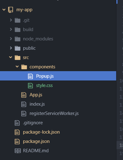
Task: Select the components folder name
Action: tap(42, 67)
